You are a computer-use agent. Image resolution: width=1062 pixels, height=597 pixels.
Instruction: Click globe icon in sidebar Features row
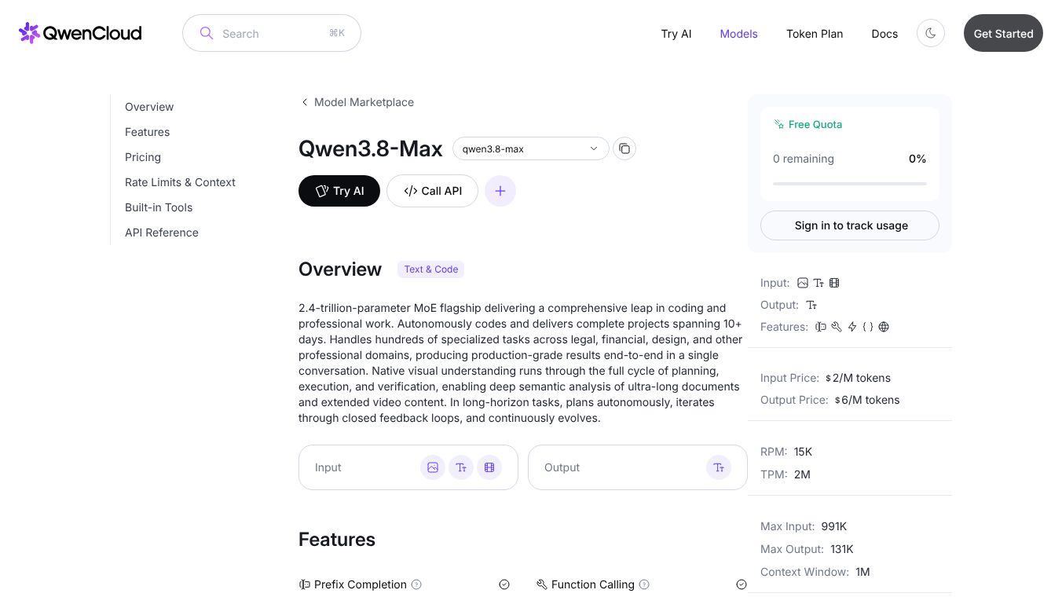884,327
